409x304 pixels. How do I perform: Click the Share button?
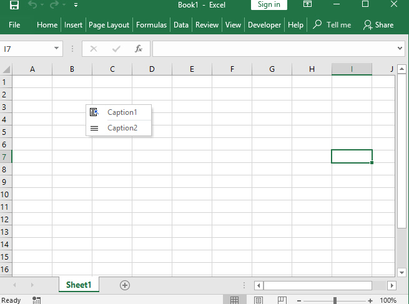[378, 25]
